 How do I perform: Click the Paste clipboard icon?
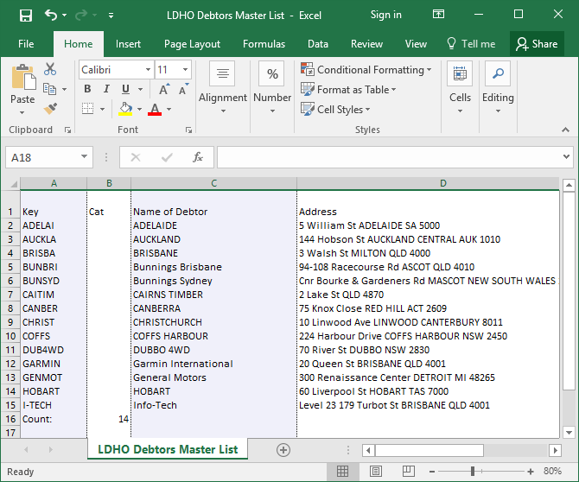tap(23, 78)
